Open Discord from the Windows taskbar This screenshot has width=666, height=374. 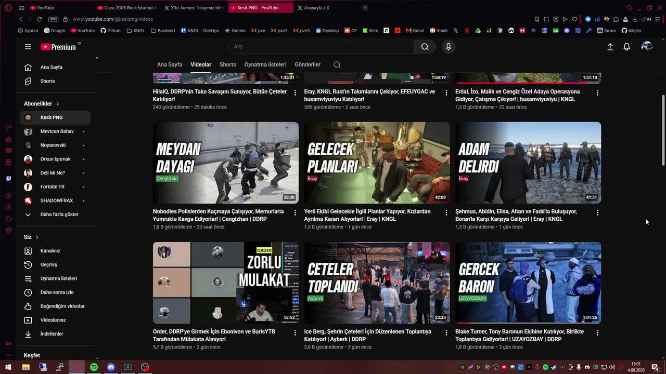pyautogui.click(x=111, y=367)
